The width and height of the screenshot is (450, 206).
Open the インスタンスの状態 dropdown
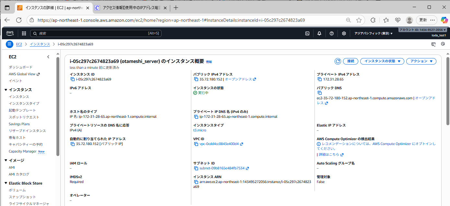coord(382,61)
